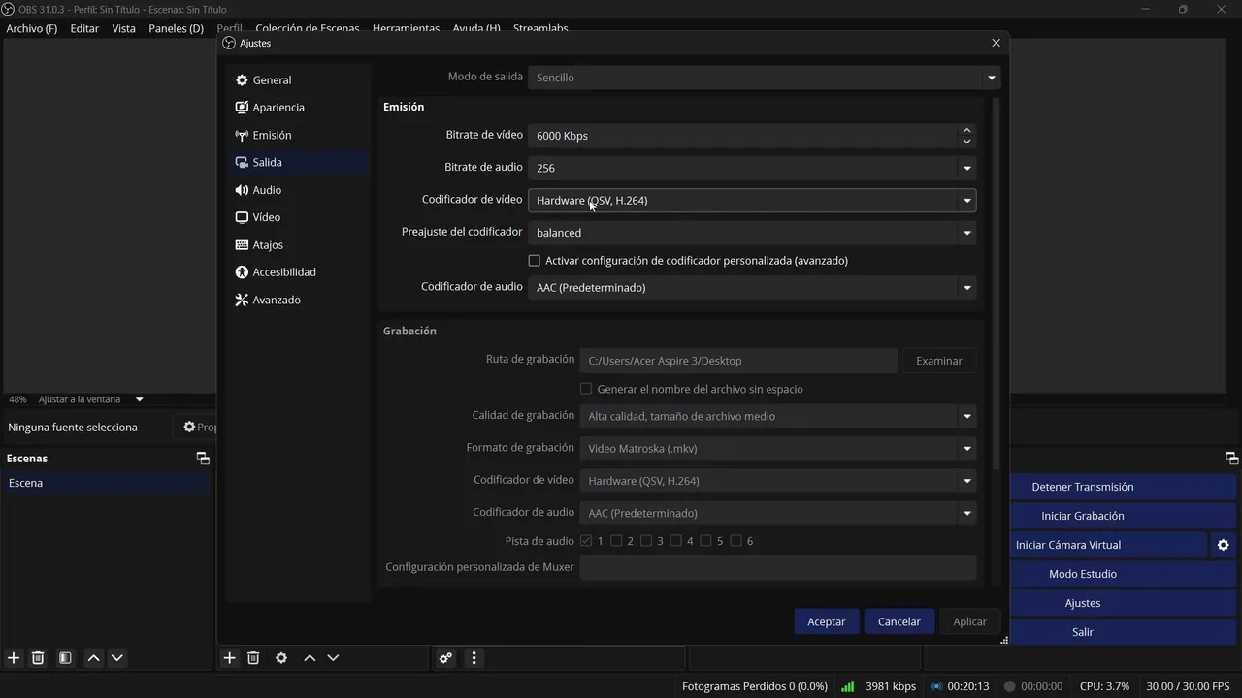Open virtual camera settings gear icon

pos(1224,545)
